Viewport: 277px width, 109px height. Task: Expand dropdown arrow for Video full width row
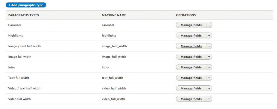[209, 99]
